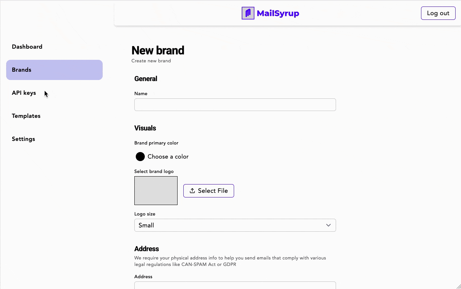The height and width of the screenshot is (289, 461).
Task: Click the New brand page heading
Action: pyautogui.click(x=158, y=50)
